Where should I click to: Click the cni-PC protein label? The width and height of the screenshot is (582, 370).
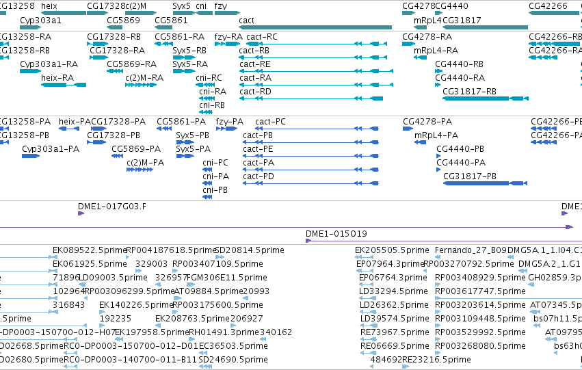click(x=215, y=163)
